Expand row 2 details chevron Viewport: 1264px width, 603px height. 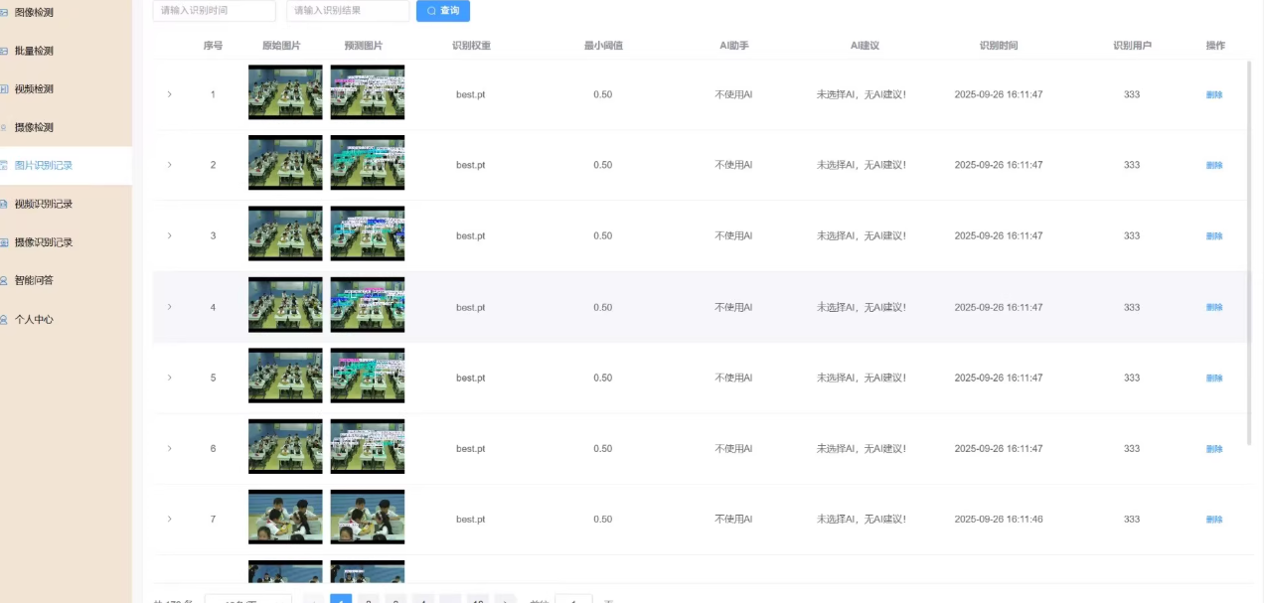[170, 165]
